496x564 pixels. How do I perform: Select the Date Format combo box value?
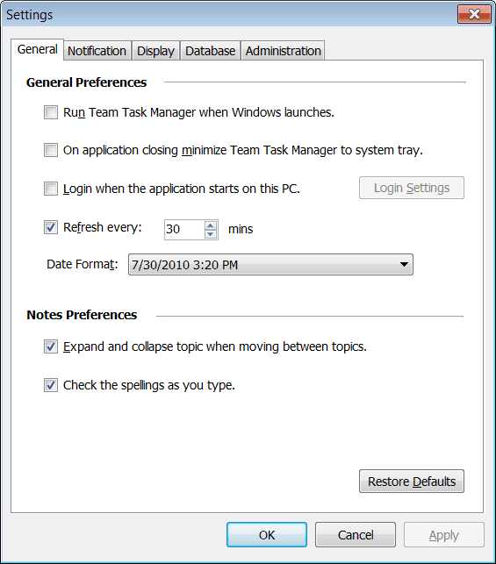(270, 265)
